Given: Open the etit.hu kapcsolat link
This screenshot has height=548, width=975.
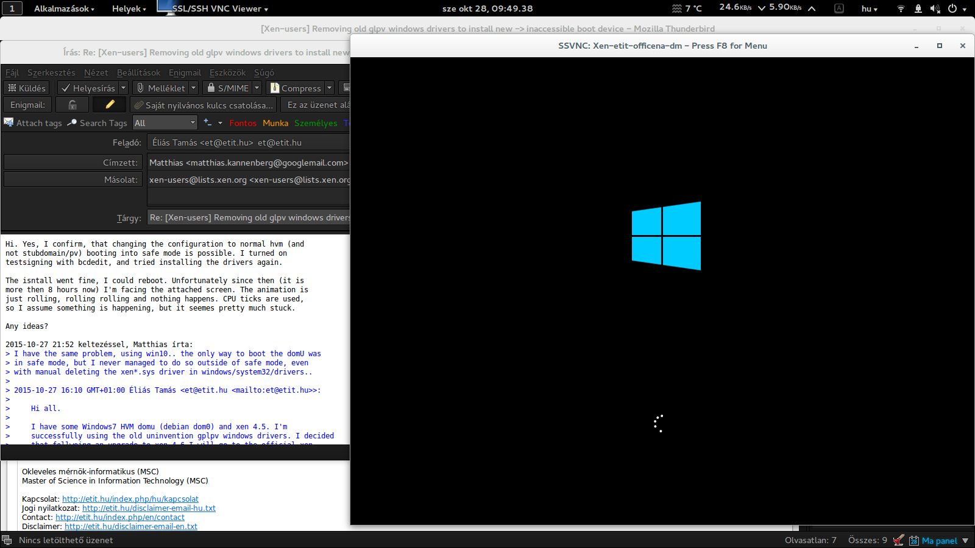Looking at the screenshot, I should pyautogui.click(x=130, y=499).
